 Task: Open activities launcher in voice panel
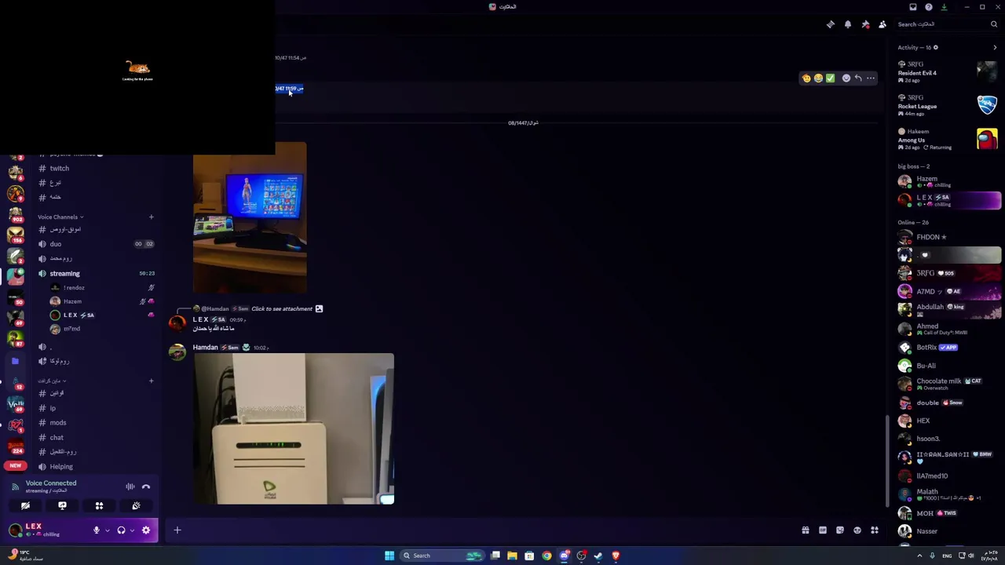(99, 506)
